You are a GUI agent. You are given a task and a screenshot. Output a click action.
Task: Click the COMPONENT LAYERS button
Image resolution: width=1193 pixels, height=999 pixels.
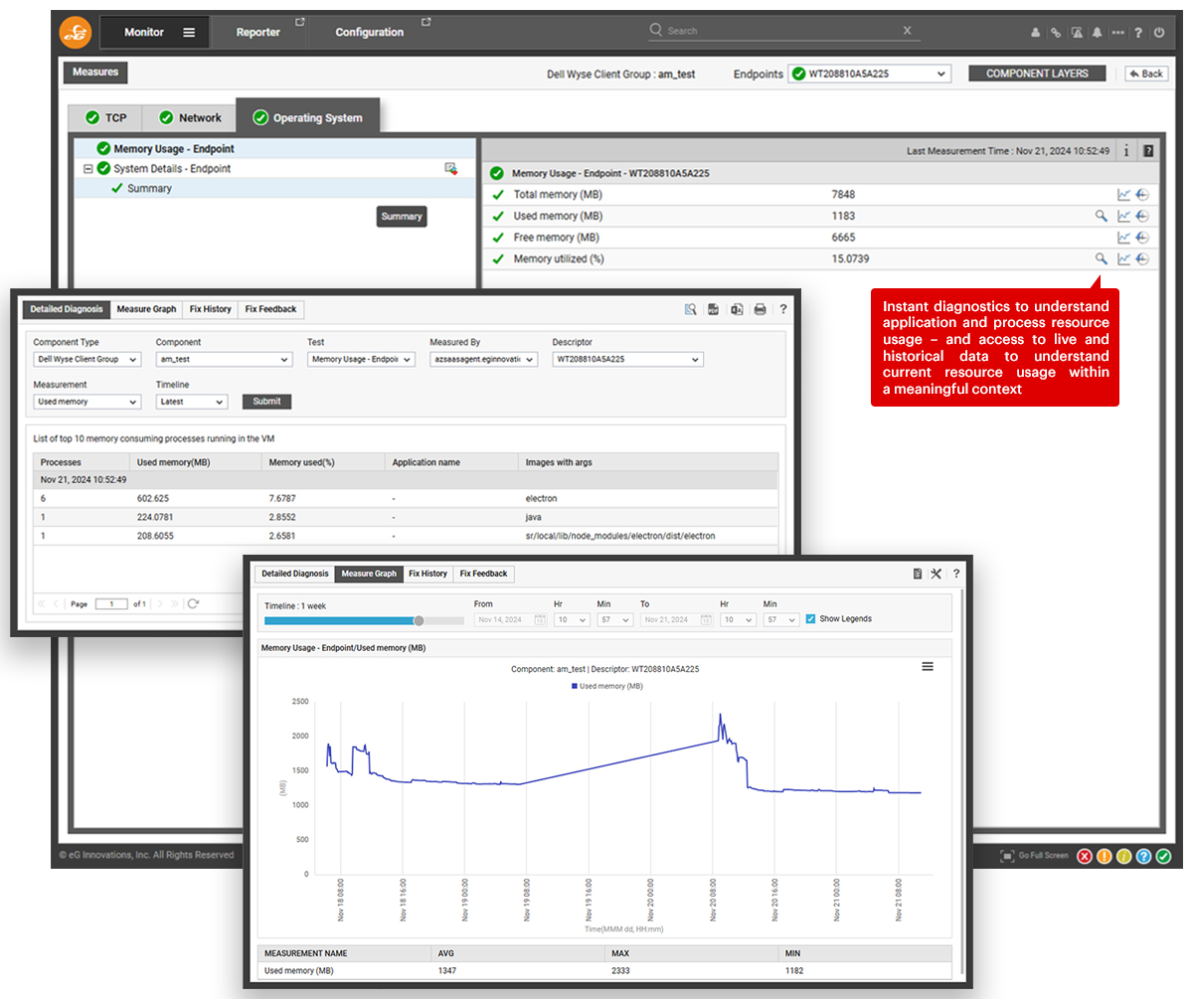coord(1037,74)
